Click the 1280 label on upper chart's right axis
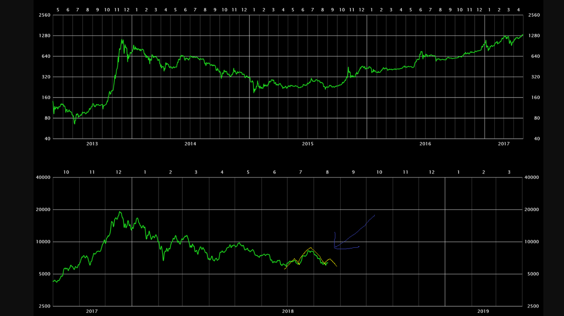Screen dimensions: 564x316 [x=534, y=36]
